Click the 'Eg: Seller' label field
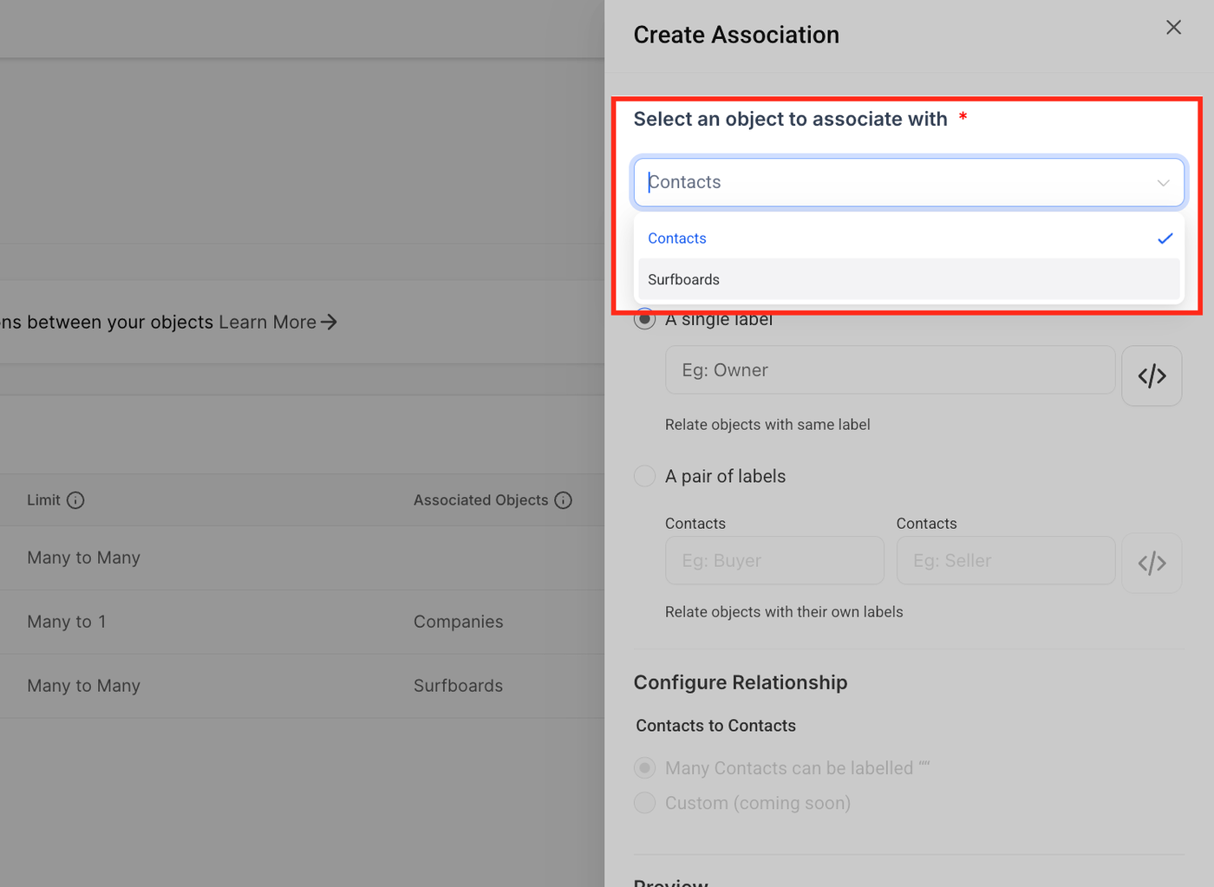Image resolution: width=1214 pixels, height=887 pixels. [x=1005, y=560]
